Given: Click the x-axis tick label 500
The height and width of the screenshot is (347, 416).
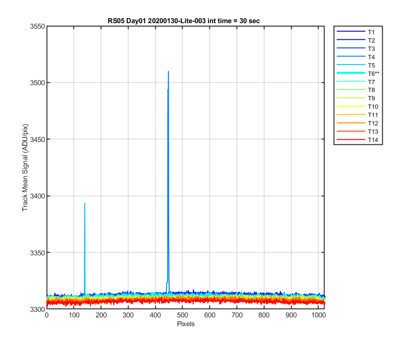Looking at the screenshot, I should tap(183, 315).
